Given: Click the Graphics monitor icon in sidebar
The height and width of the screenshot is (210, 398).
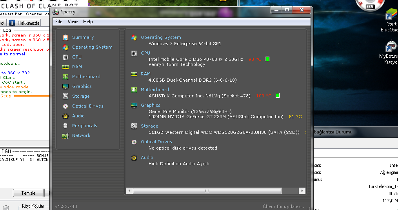Looking at the screenshot, I should [x=65, y=87].
